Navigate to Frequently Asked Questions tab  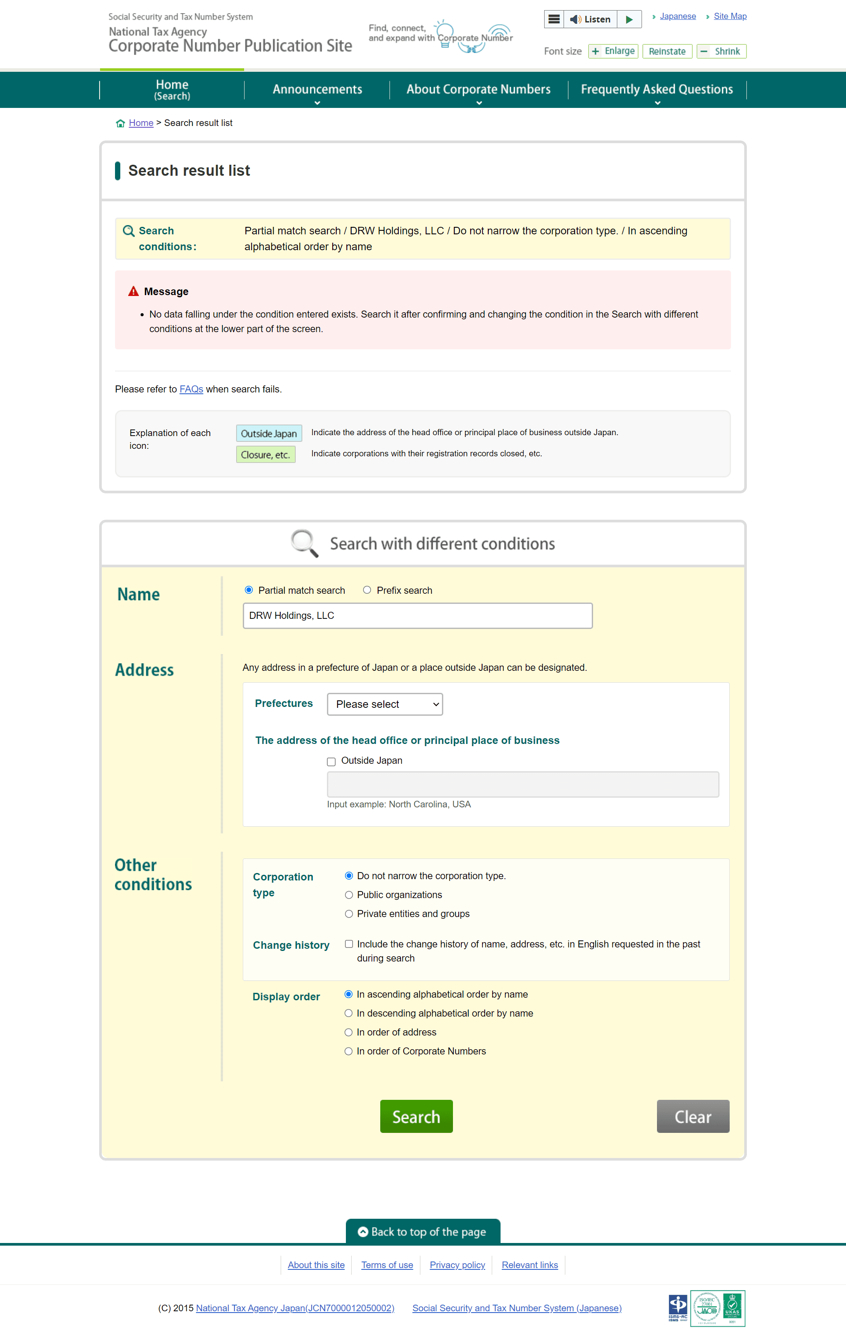(x=657, y=89)
